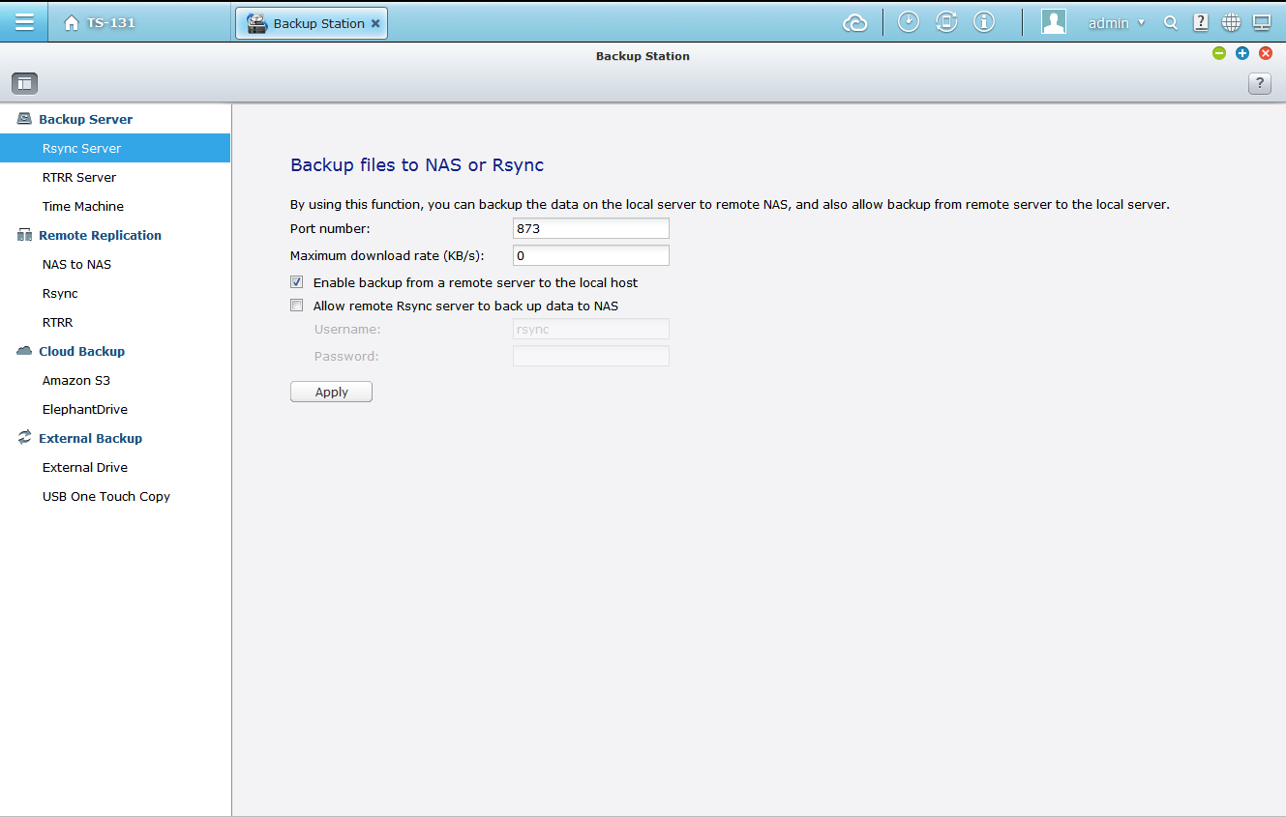The width and height of the screenshot is (1286, 817).
Task: Open the search magnifier icon
Action: (1171, 22)
